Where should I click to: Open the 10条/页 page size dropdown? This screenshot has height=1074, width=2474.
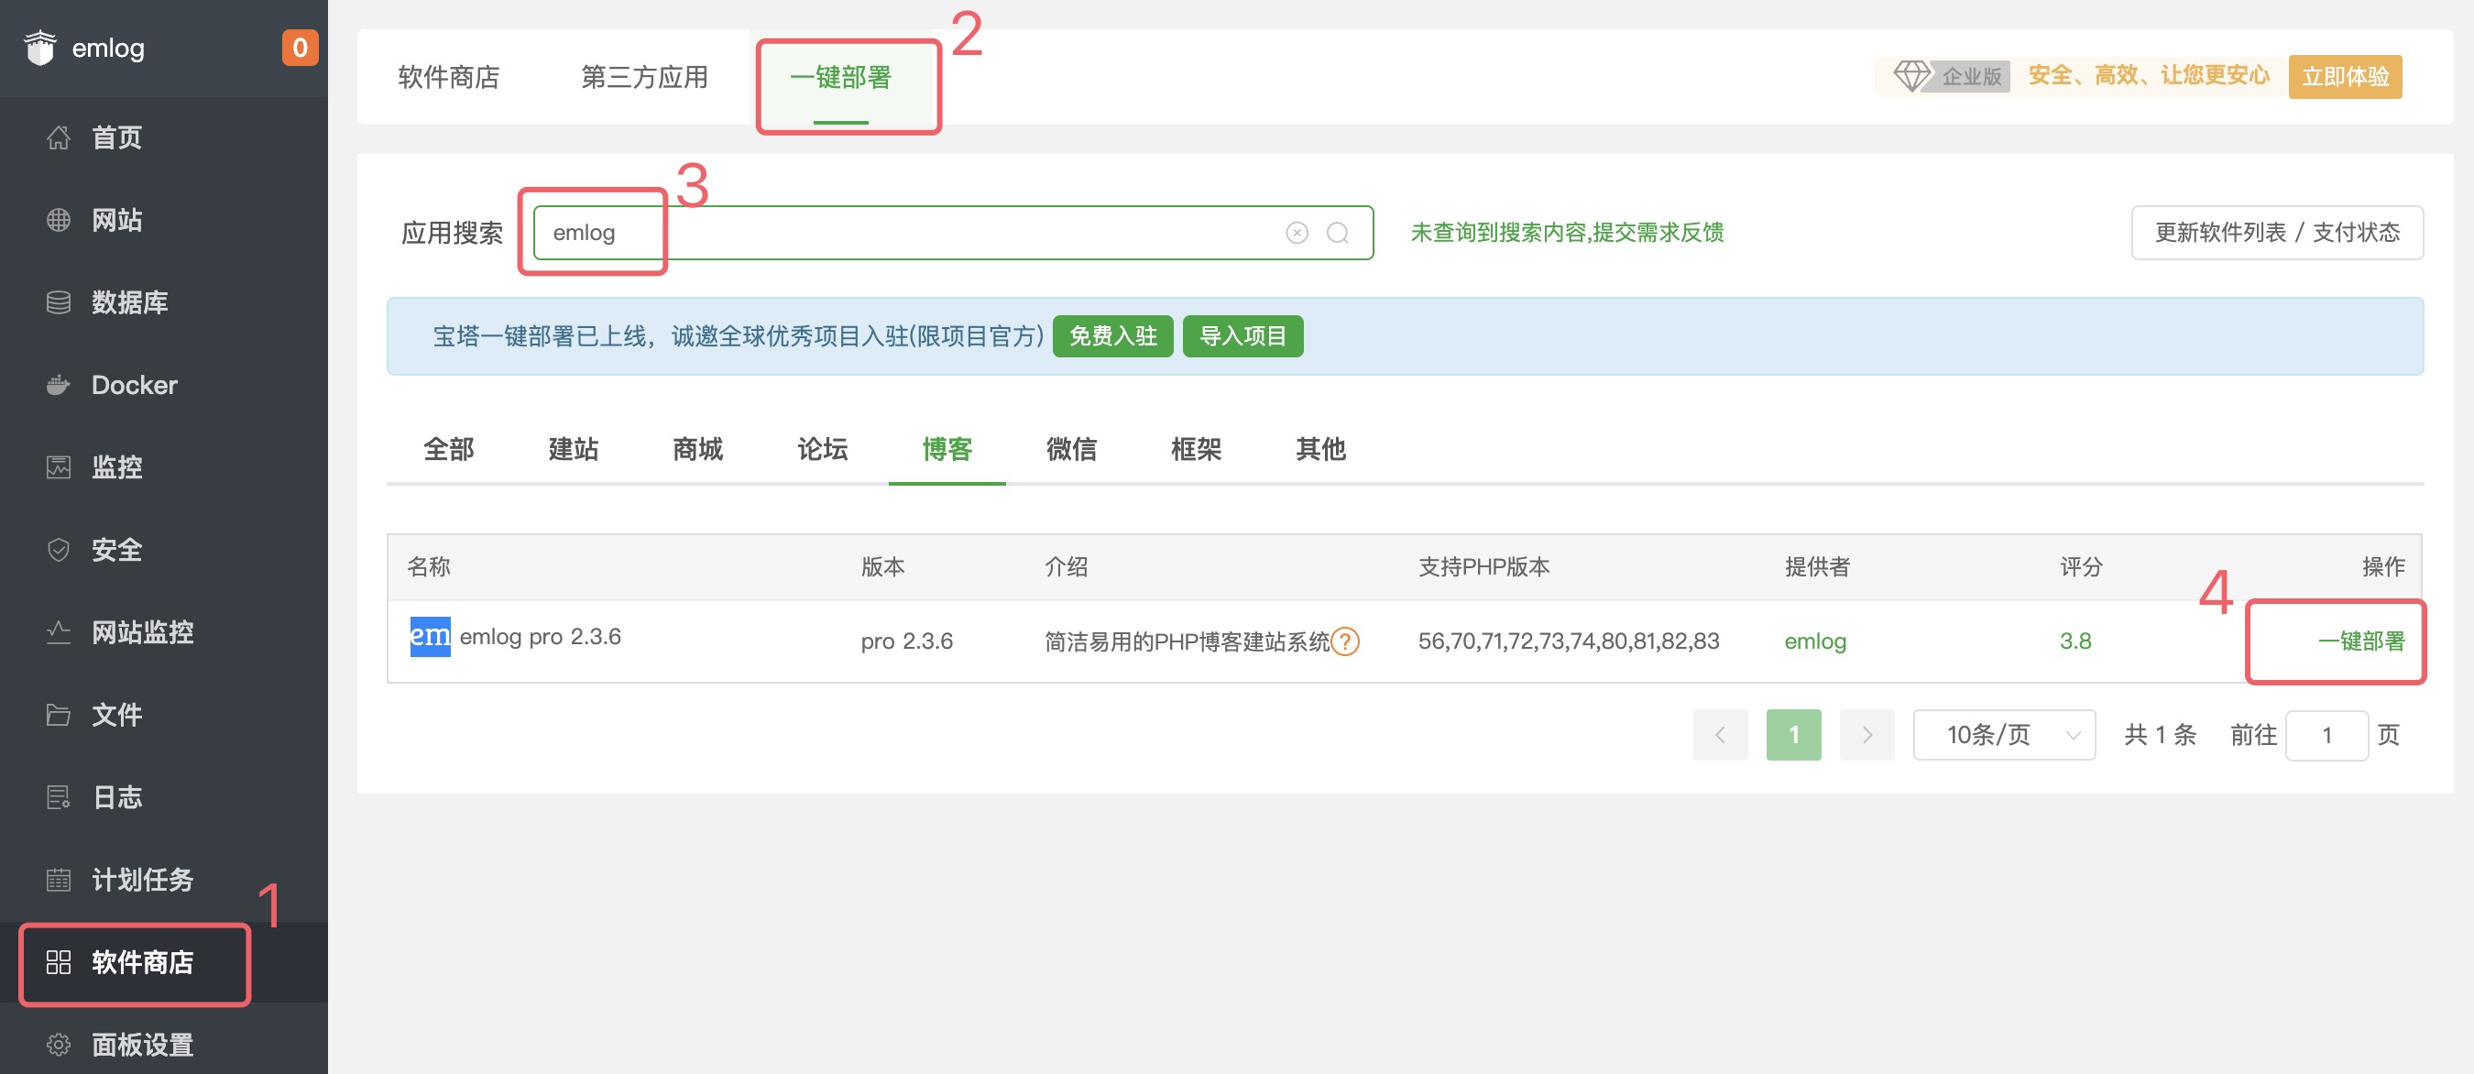[2003, 735]
